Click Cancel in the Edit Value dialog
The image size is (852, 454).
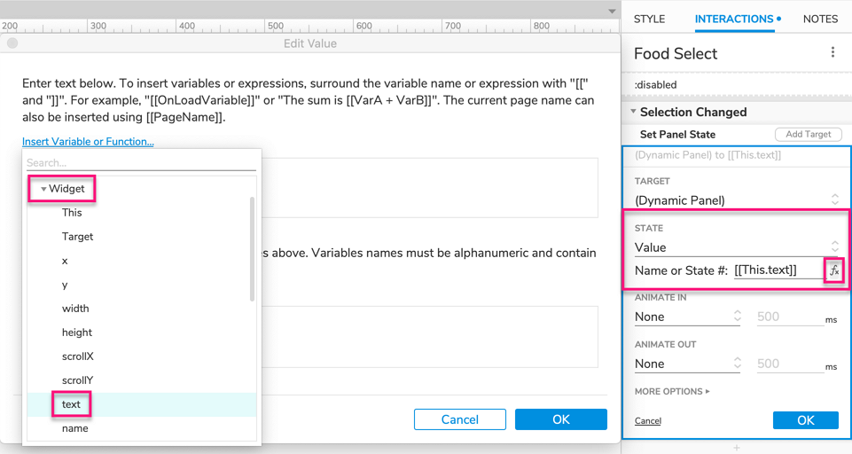click(x=459, y=419)
